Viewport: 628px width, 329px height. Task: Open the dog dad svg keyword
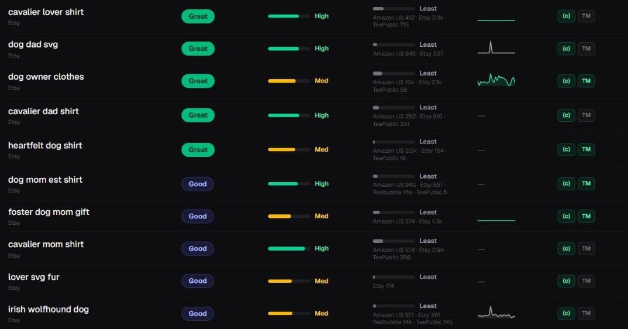tap(33, 44)
